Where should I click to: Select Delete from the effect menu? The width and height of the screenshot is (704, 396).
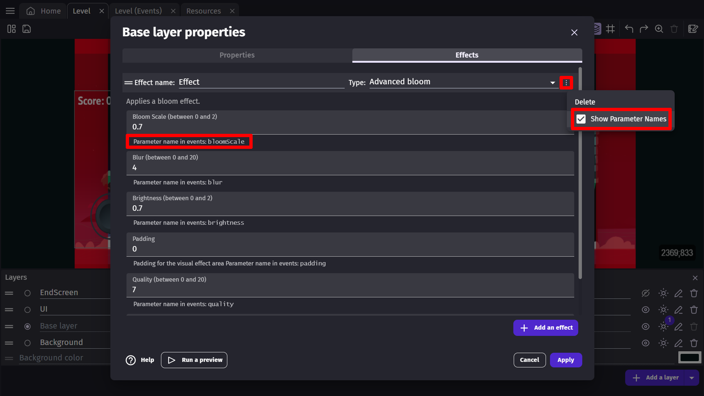pos(585,102)
